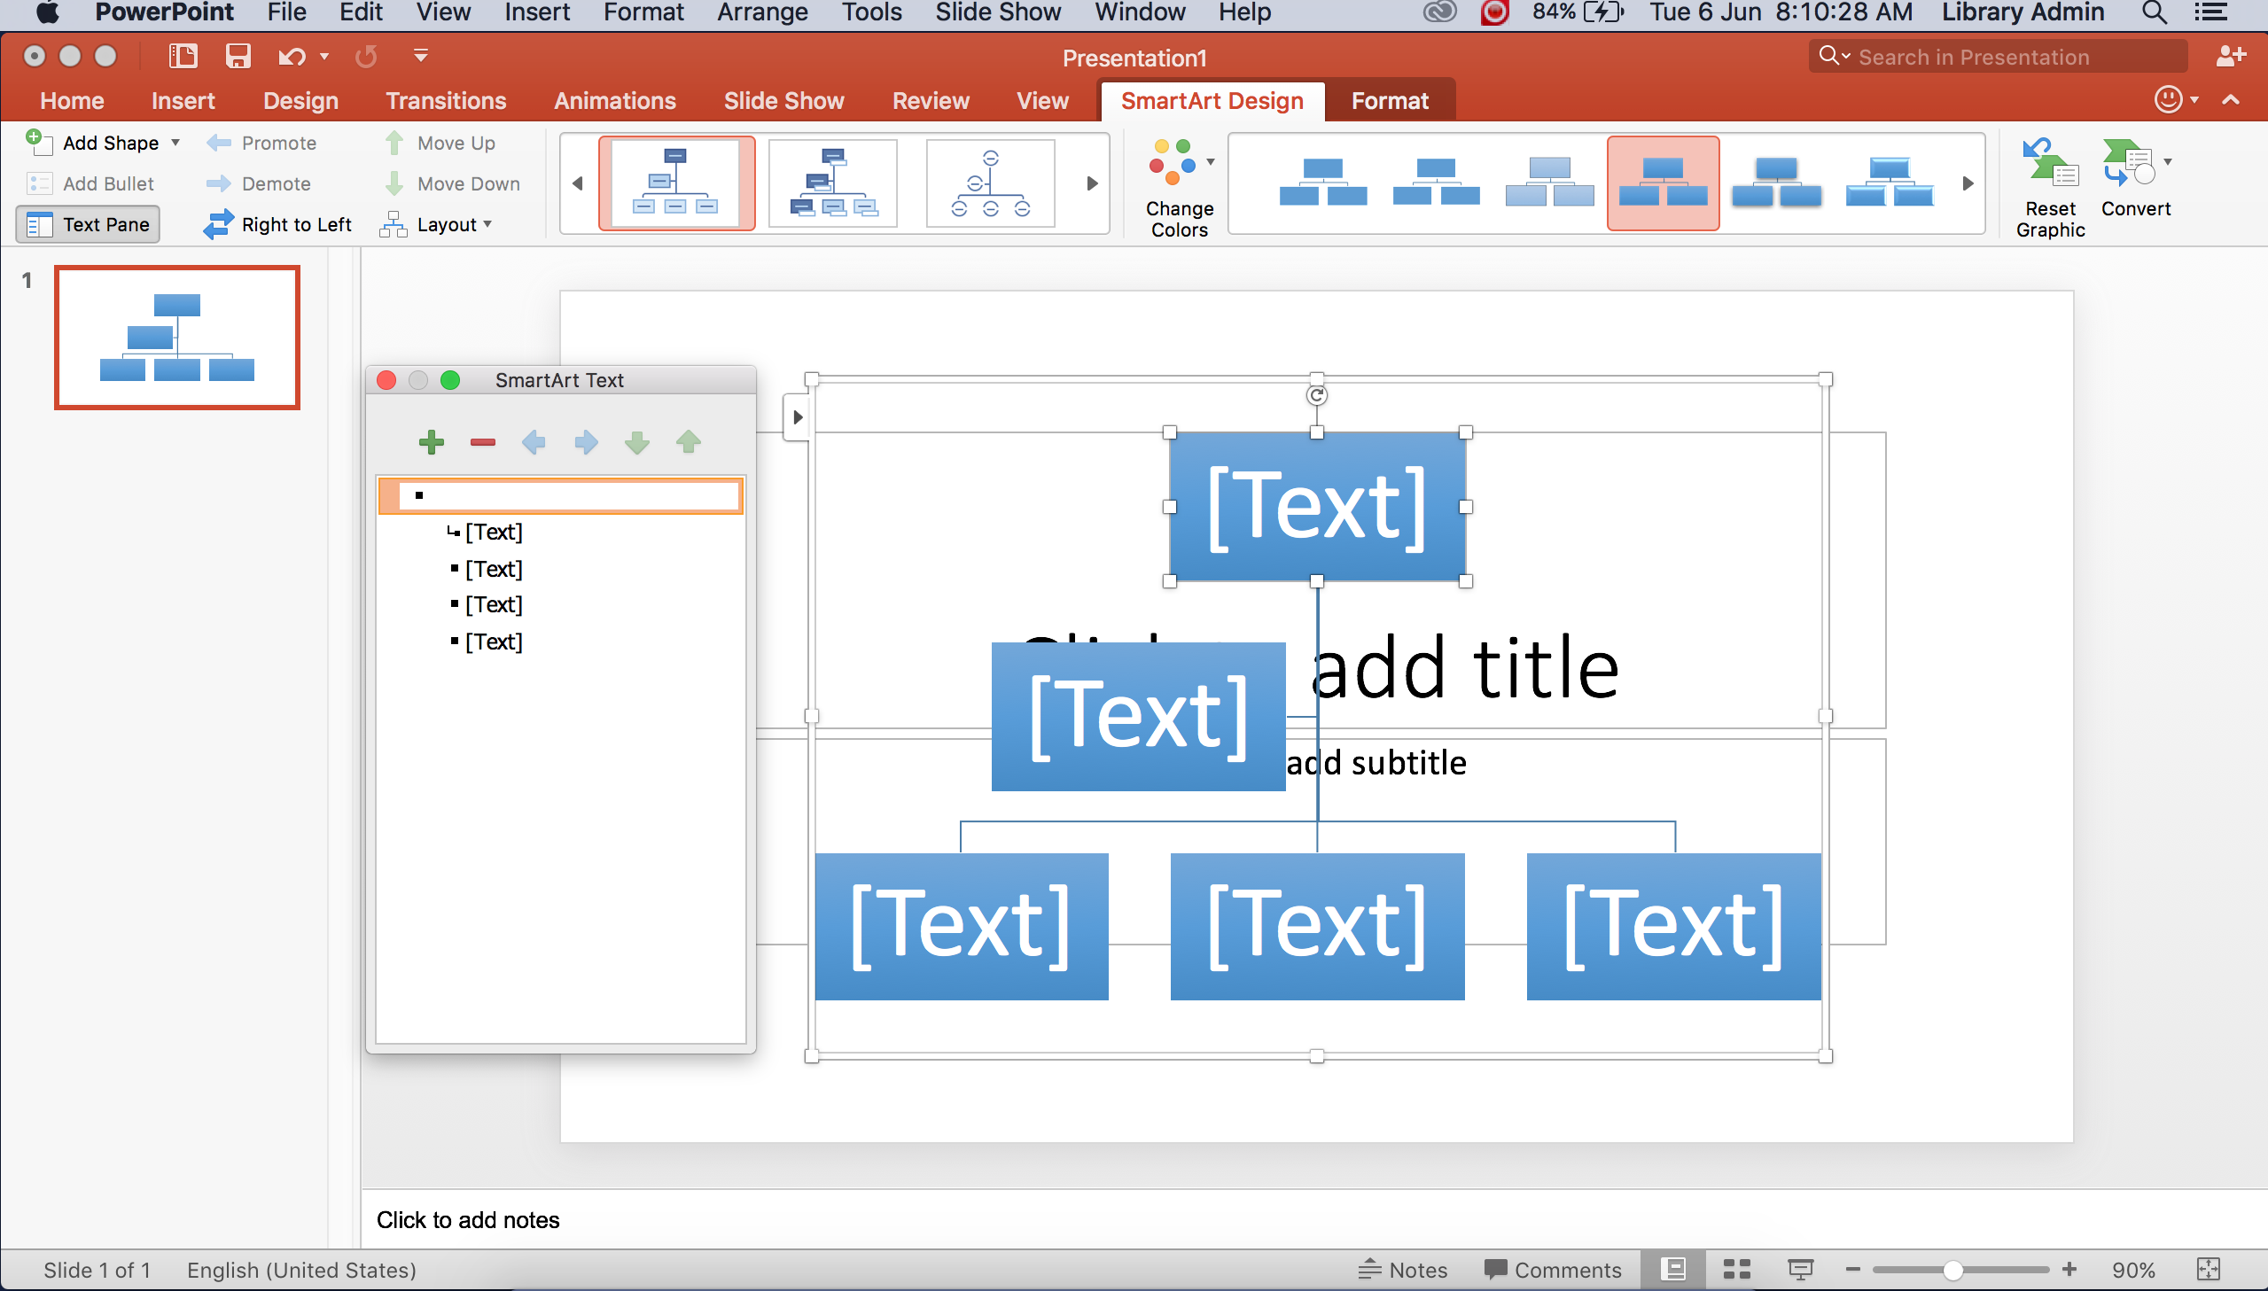Open the Transitions ribbon tab
The image size is (2268, 1291).
(446, 101)
